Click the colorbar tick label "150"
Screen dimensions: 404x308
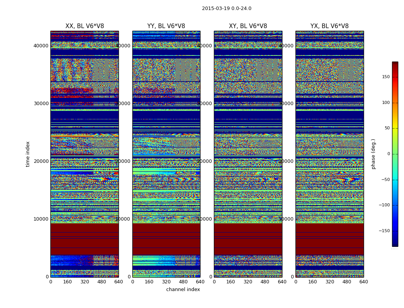point(386,77)
